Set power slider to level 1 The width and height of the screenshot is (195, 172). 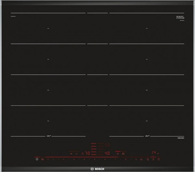[x=53, y=159]
